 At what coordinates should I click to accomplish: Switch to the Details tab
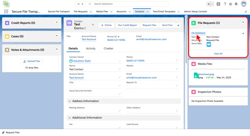[x=73, y=49]
